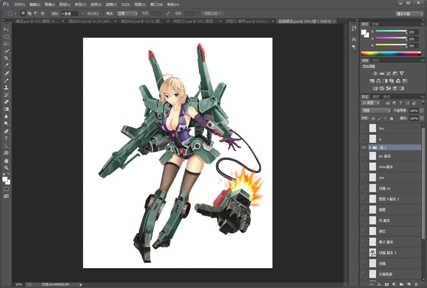
Task: Add Color Balance scales icon
Action: point(379,81)
